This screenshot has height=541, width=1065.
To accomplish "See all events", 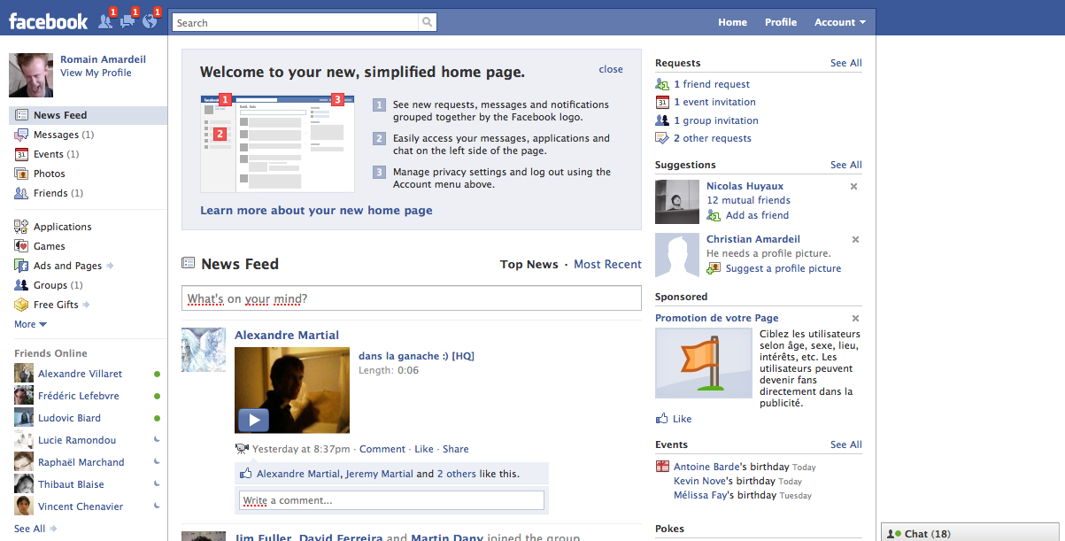I will 845,444.
